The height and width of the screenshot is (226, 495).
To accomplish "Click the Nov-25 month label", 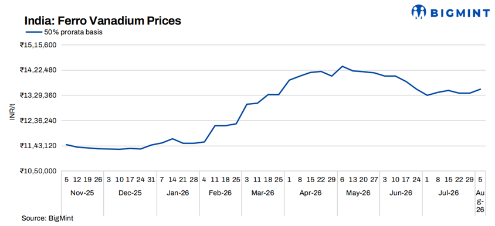I will (x=82, y=193).
